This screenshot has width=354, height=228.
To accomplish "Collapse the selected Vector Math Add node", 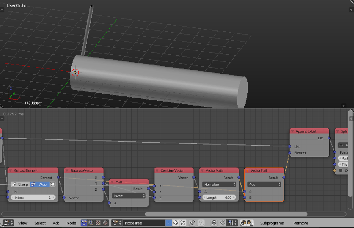I will tap(247, 171).
